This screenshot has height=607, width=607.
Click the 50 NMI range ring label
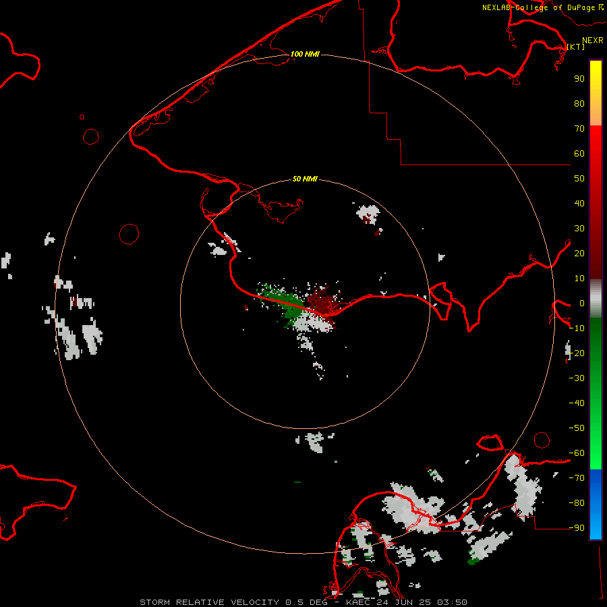305,179
